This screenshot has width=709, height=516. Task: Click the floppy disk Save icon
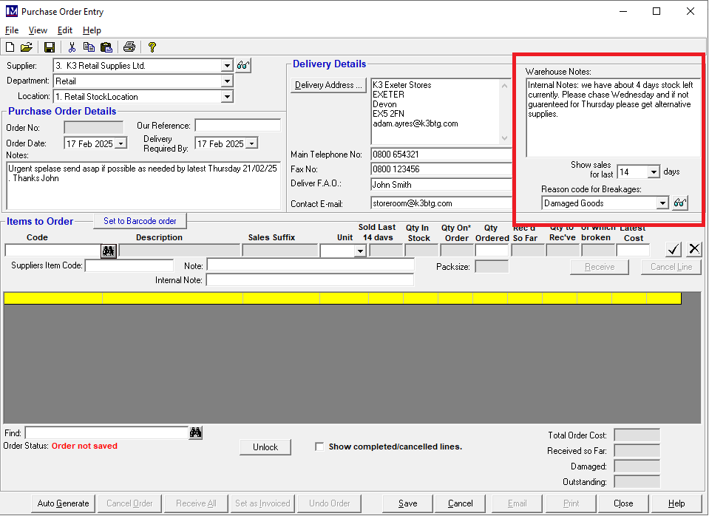50,47
